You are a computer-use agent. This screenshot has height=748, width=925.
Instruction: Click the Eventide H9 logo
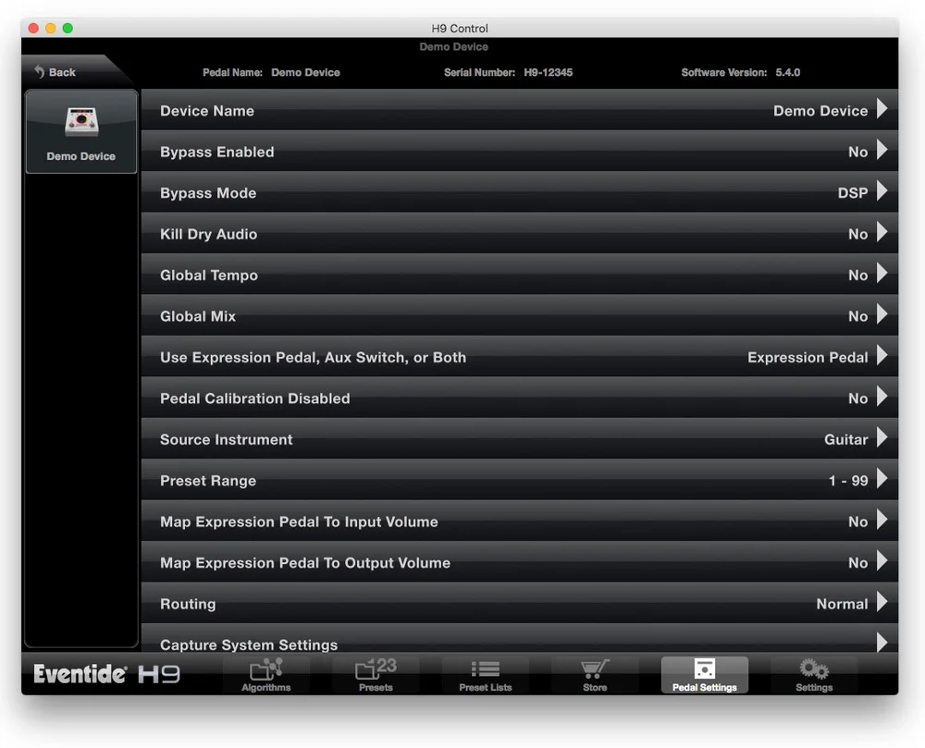tap(106, 674)
